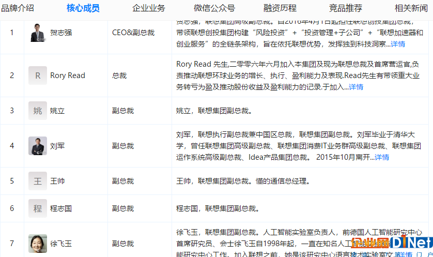Click 徐飞玉's profile photo
This screenshot has width=433, height=257.
pos(38,244)
